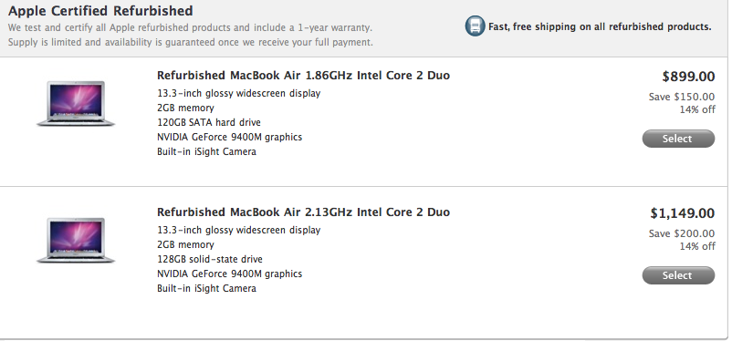Click the Apple Certified Refurbished heading

pos(100,11)
